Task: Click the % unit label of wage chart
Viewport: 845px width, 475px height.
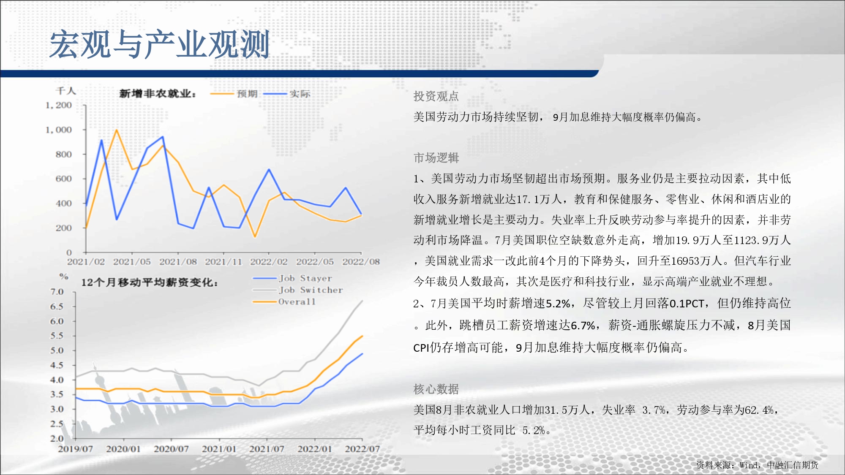Action: (64, 277)
